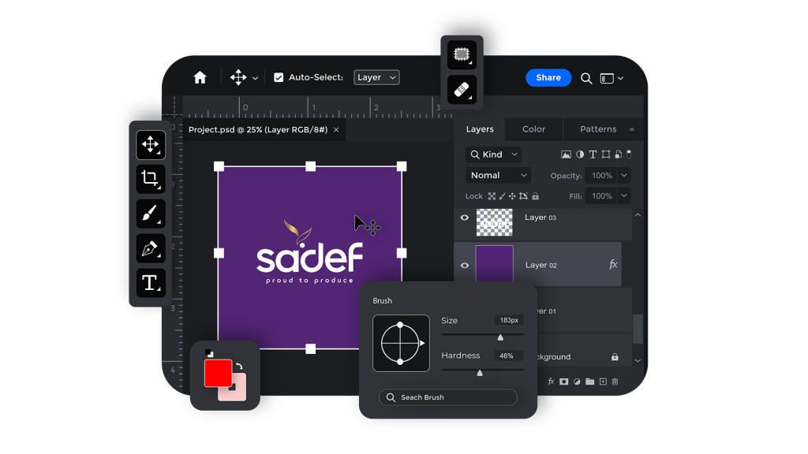Hide Layer 03 using eye icon
The image size is (808, 454).
point(465,218)
